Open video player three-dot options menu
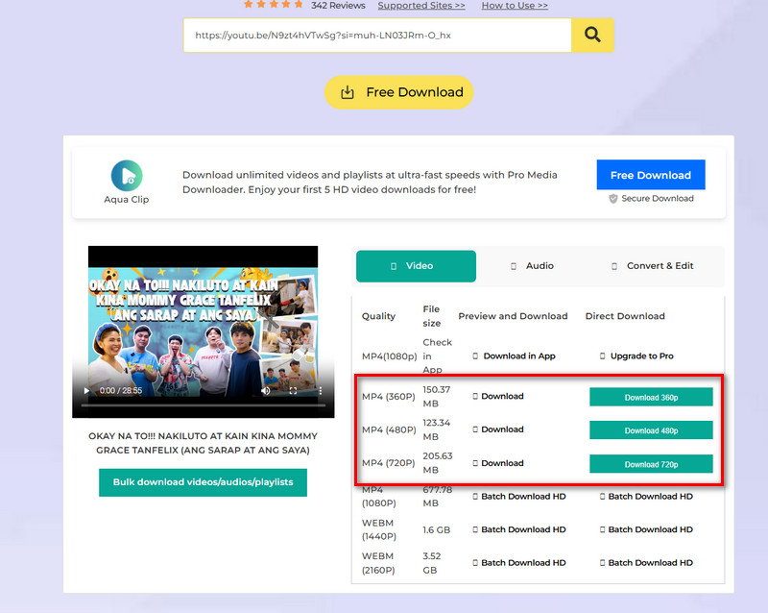 click(x=320, y=391)
